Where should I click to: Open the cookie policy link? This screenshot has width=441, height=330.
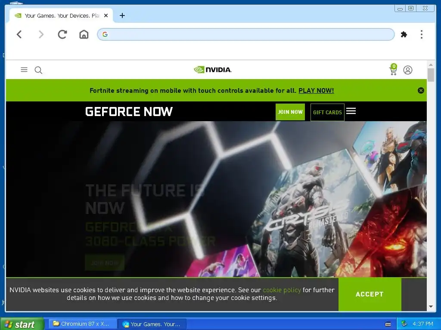point(282,290)
